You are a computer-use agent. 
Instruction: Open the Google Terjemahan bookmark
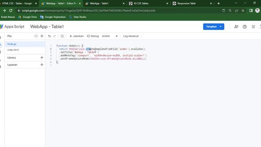[53, 17]
